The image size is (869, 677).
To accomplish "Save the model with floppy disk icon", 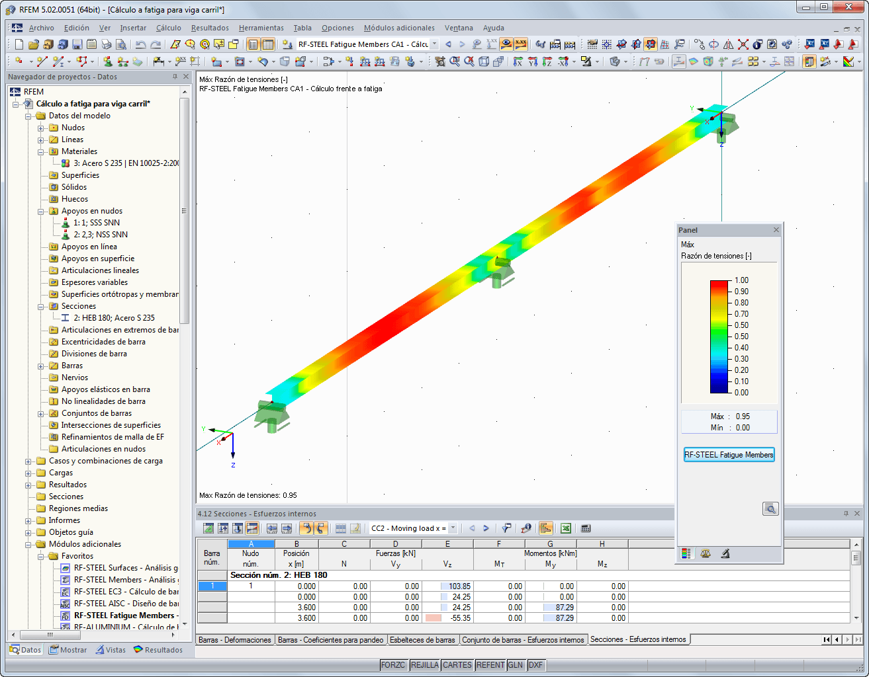I will pyautogui.click(x=77, y=44).
